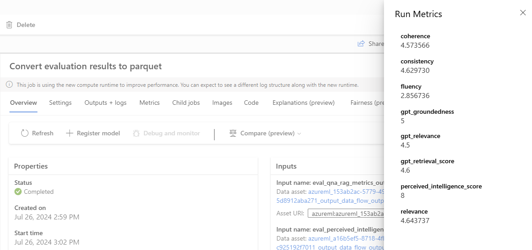Image resolution: width=532 pixels, height=250 pixels.
Task: Click the Compare scales icon
Action: 233,134
